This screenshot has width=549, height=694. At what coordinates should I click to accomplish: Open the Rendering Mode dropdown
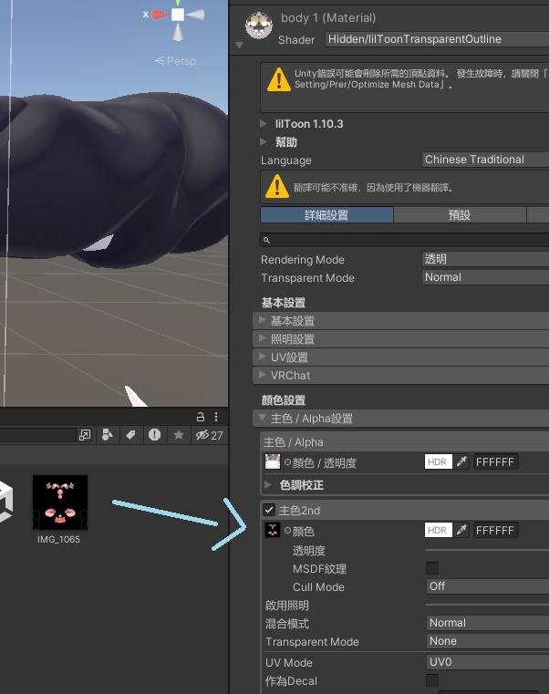pyautogui.click(x=485, y=259)
